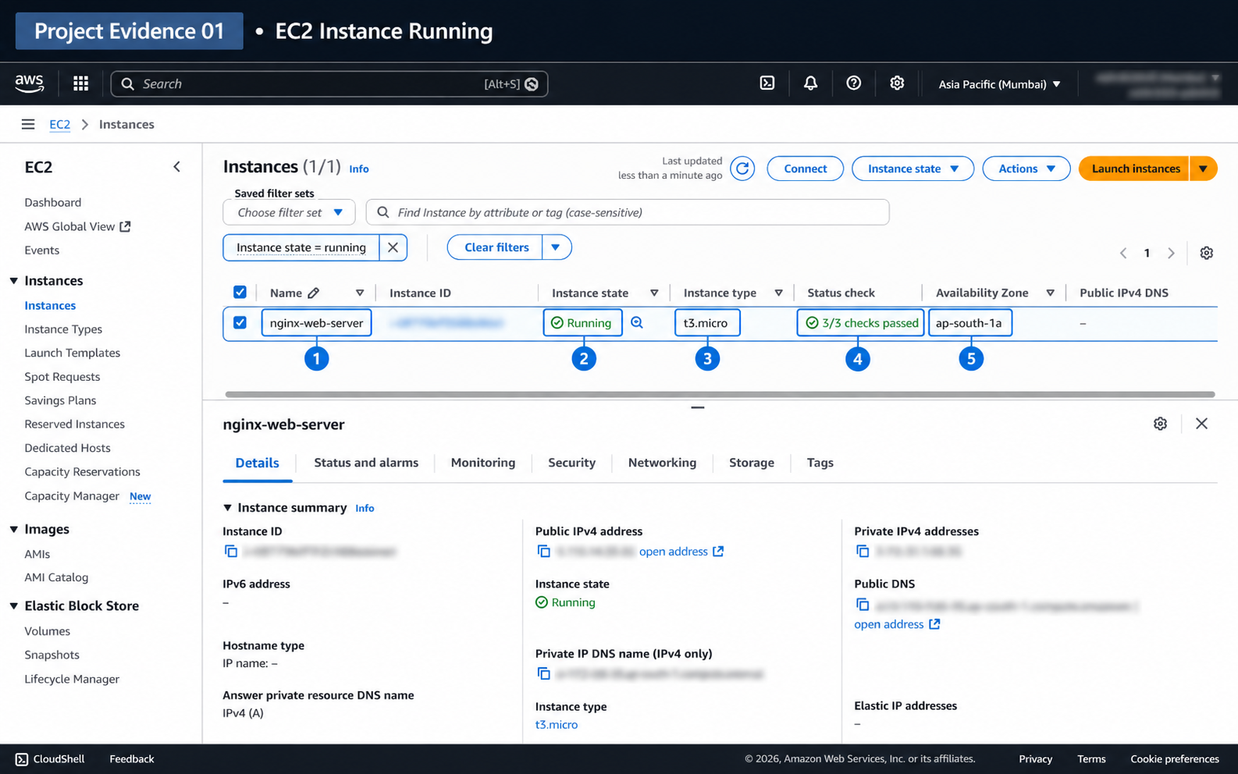
Task: Toggle the hamburger navigation menu
Action: point(28,124)
